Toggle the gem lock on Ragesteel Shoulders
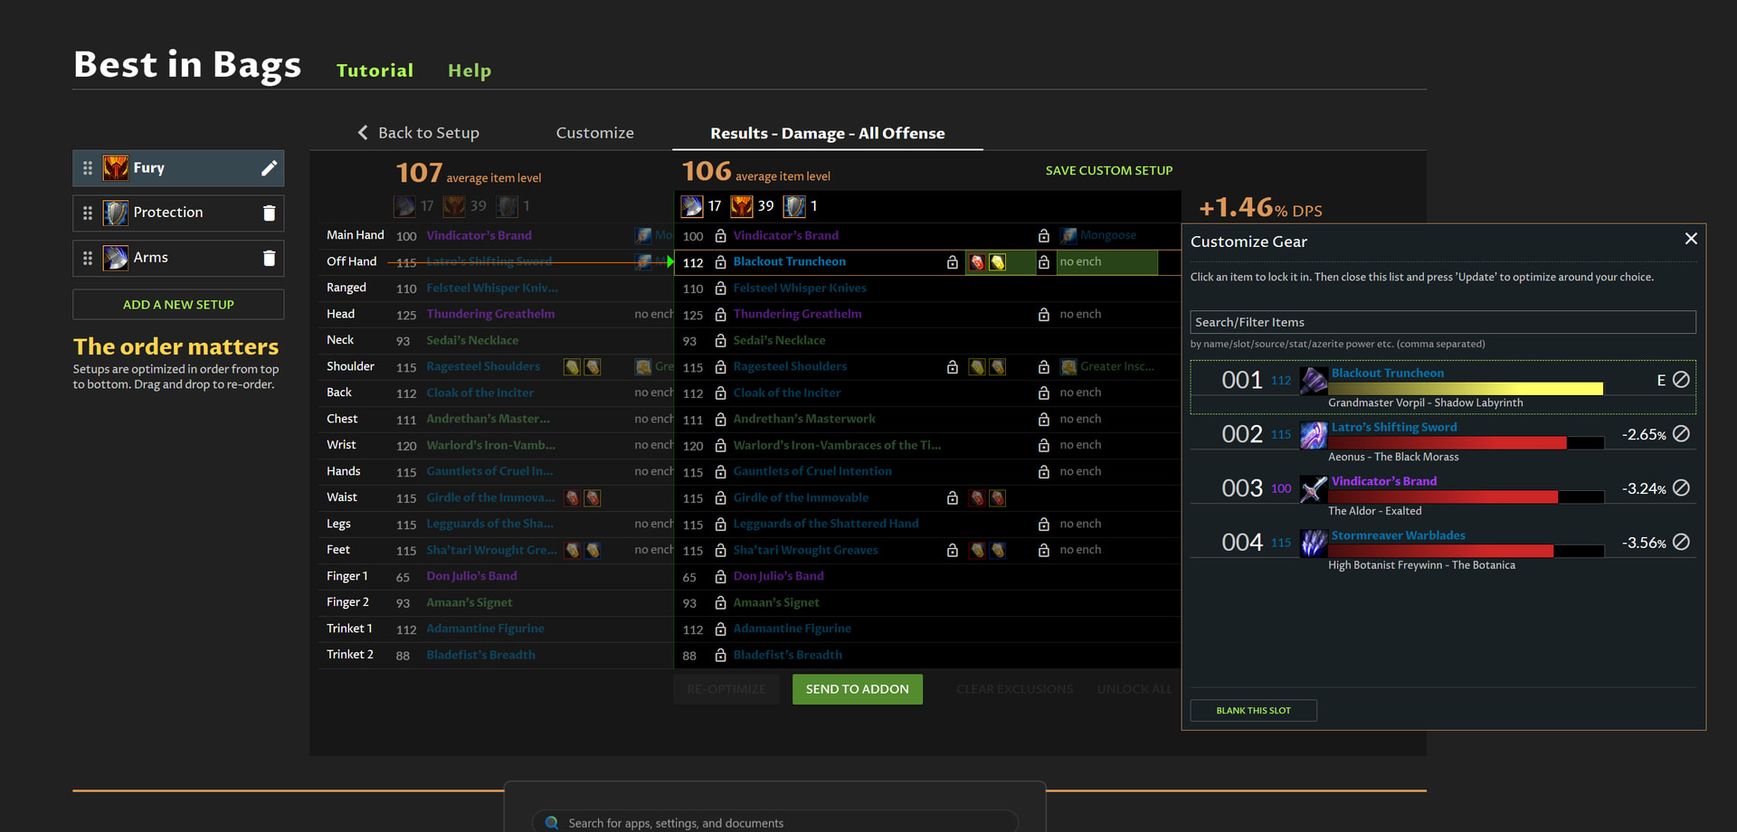 [x=953, y=367]
